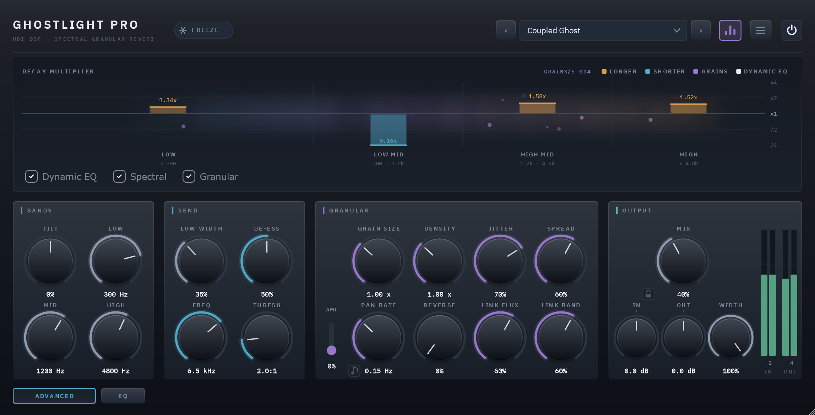Uncheck the Granular checkbox
815x415 pixels.
189,176
